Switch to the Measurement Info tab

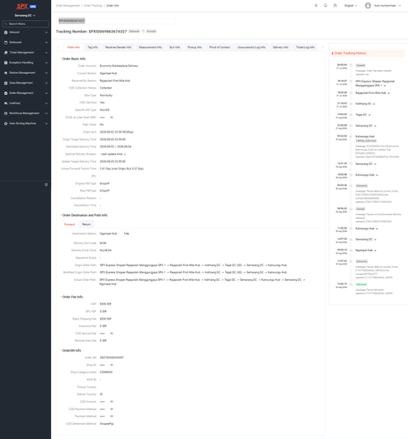click(x=150, y=47)
